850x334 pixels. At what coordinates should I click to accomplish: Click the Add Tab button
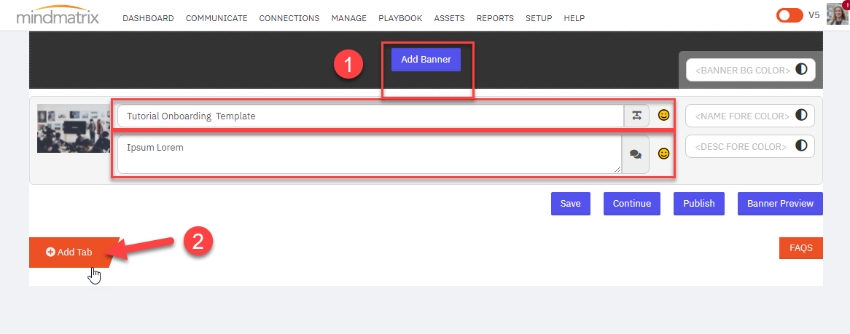pos(70,252)
